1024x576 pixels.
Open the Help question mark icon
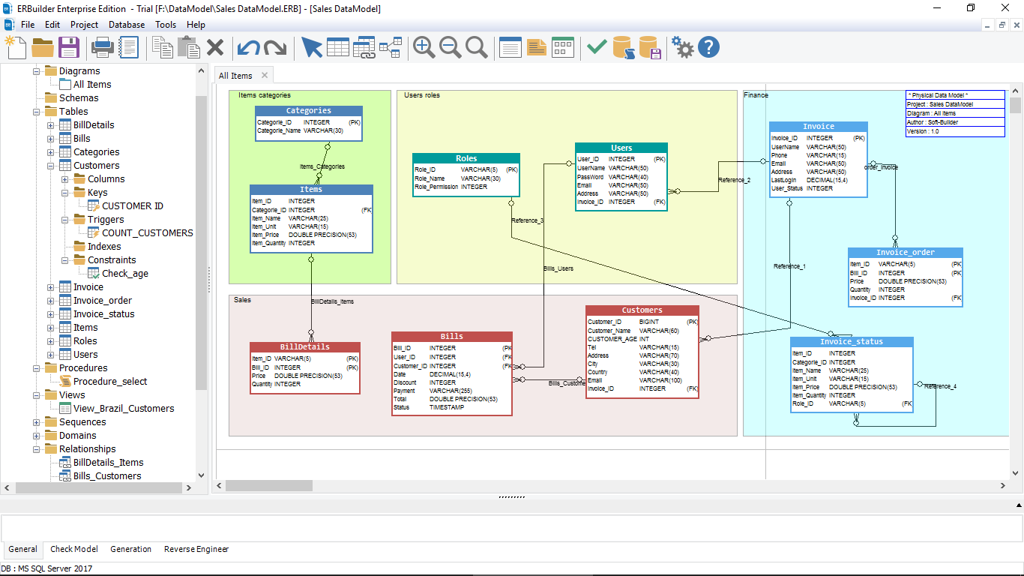pos(708,46)
